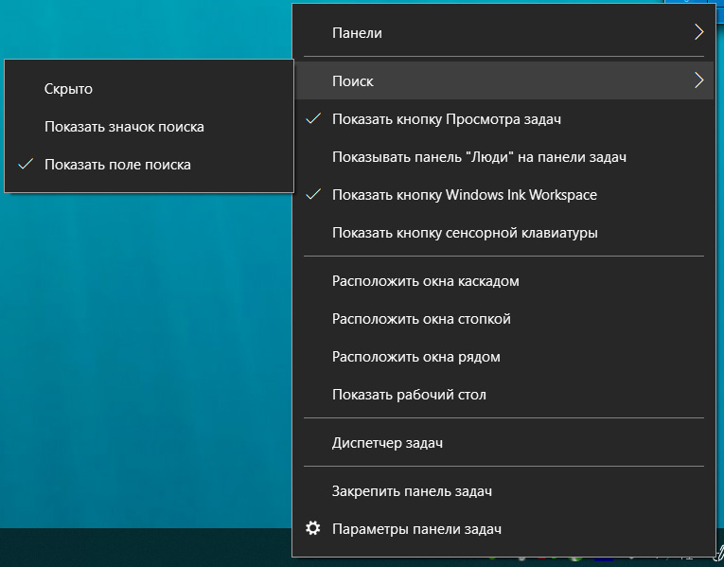Viewport: 724px width, 567px height.
Task: Enable "Показывать панель Люди на панели задач"
Action: (479, 157)
